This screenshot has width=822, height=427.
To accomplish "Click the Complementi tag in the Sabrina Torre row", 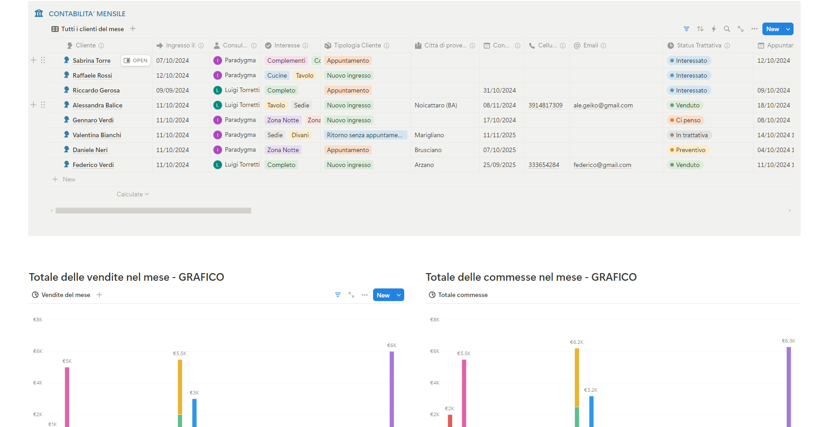I will (286, 60).
